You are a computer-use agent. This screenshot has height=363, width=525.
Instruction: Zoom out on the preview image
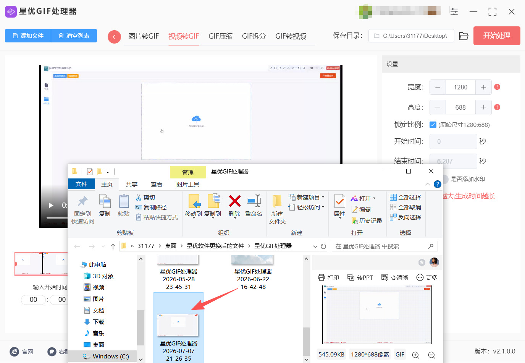coord(432,355)
